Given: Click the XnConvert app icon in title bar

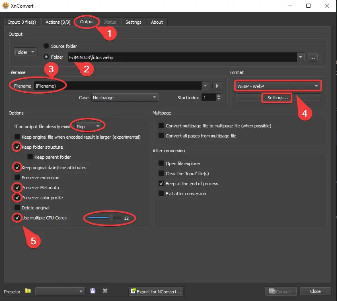Looking at the screenshot, I should (6, 6).
